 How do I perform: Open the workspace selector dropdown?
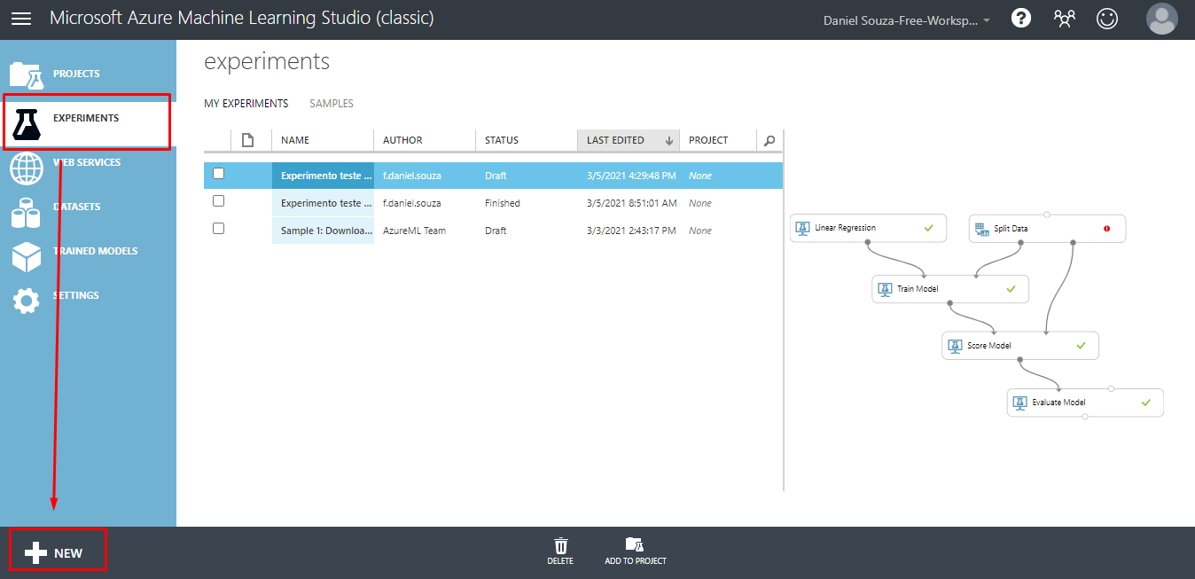[907, 20]
